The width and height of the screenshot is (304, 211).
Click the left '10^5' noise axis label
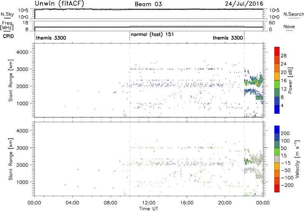click(x=24, y=11)
